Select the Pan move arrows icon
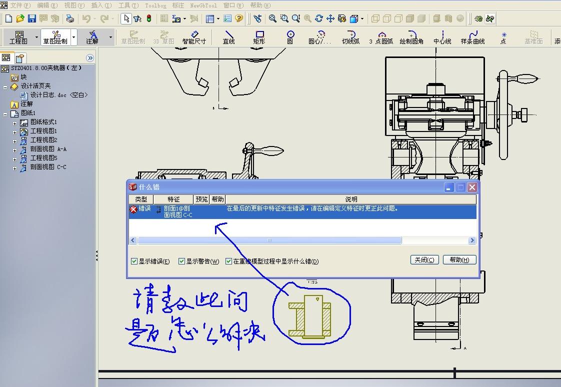561x387 pixels. pyautogui.click(x=330, y=18)
